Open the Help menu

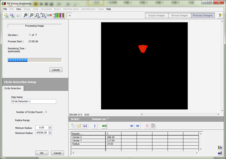pyautogui.click(x=109, y=9)
